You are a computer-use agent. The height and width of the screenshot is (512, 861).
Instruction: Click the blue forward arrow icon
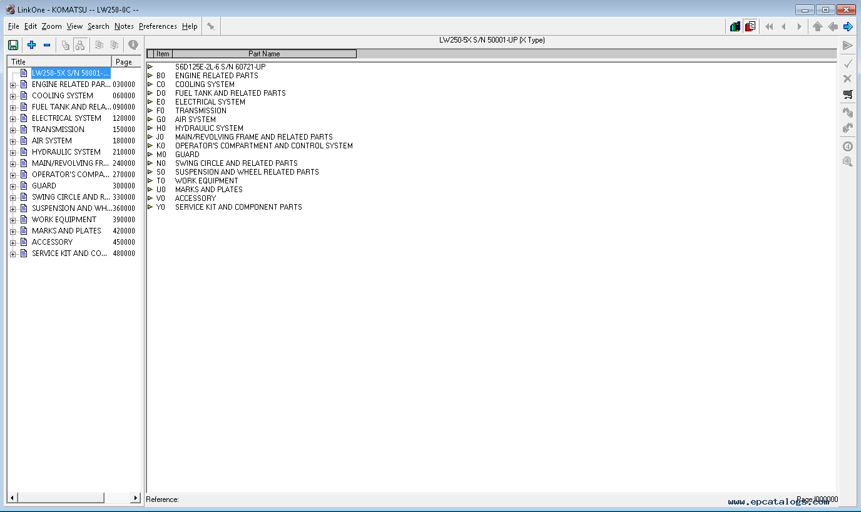pos(848,26)
